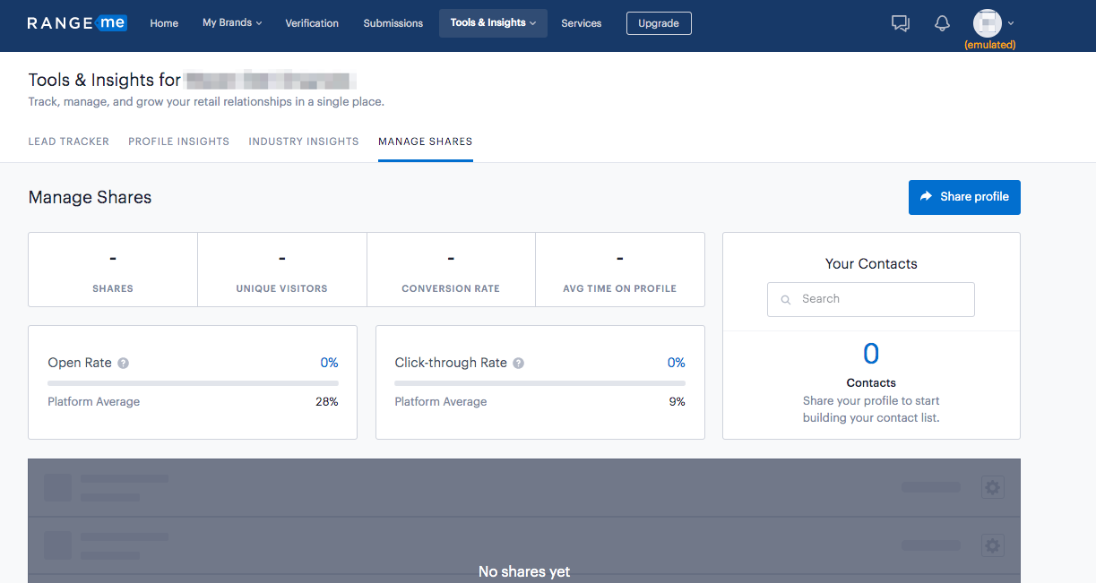
Task: Switch to the Profile Insights tab
Action: [x=178, y=141]
